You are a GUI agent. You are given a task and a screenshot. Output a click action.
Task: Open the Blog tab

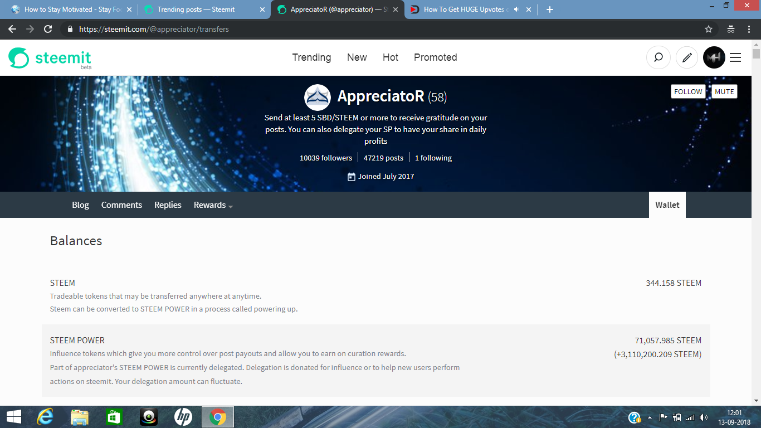pos(80,205)
